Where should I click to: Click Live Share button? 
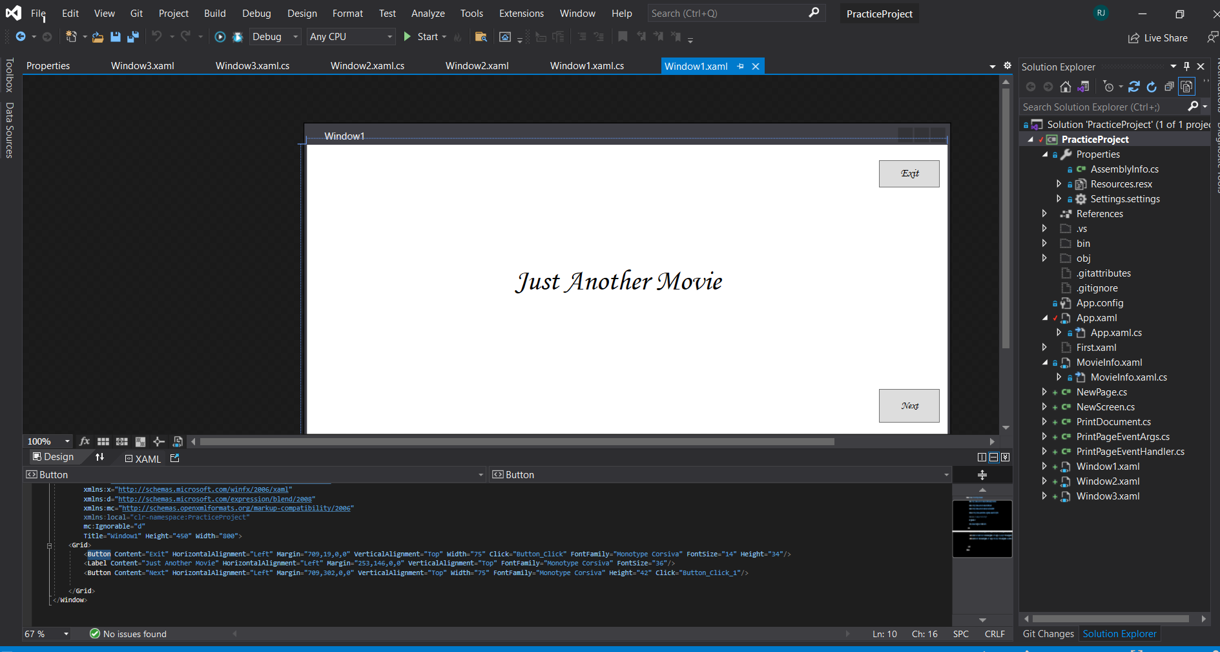point(1158,38)
